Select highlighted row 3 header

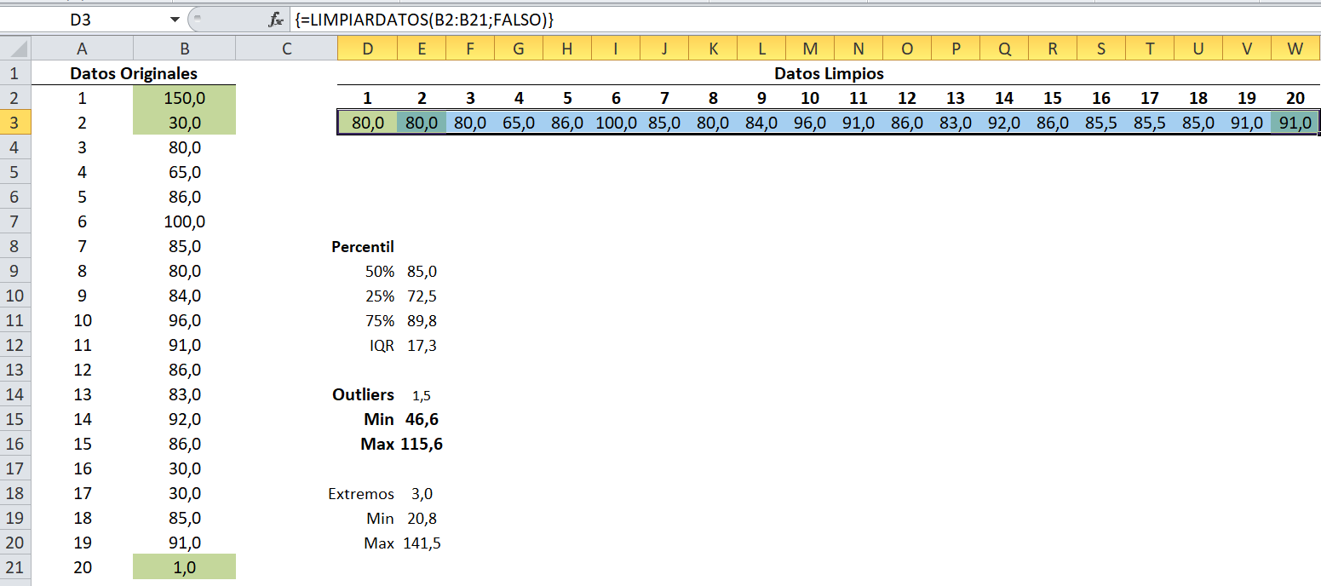(14, 123)
